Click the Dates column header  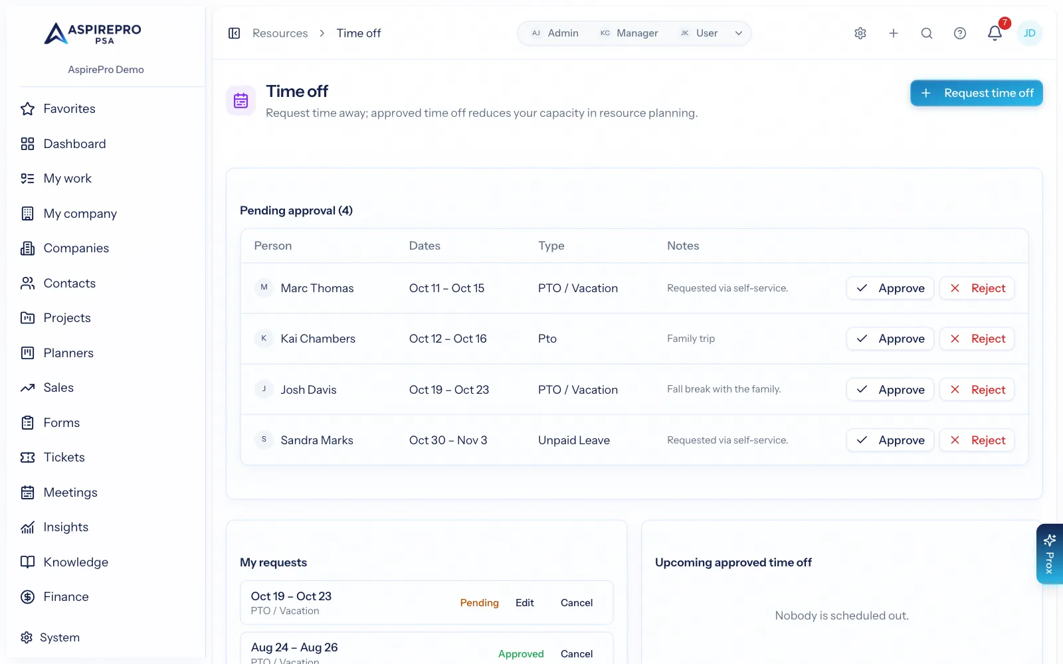pyautogui.click(x=425, y=246)
